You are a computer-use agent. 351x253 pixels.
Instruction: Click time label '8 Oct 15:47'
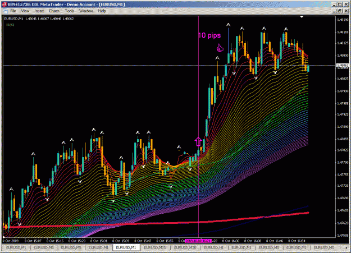tap(143, 241)
